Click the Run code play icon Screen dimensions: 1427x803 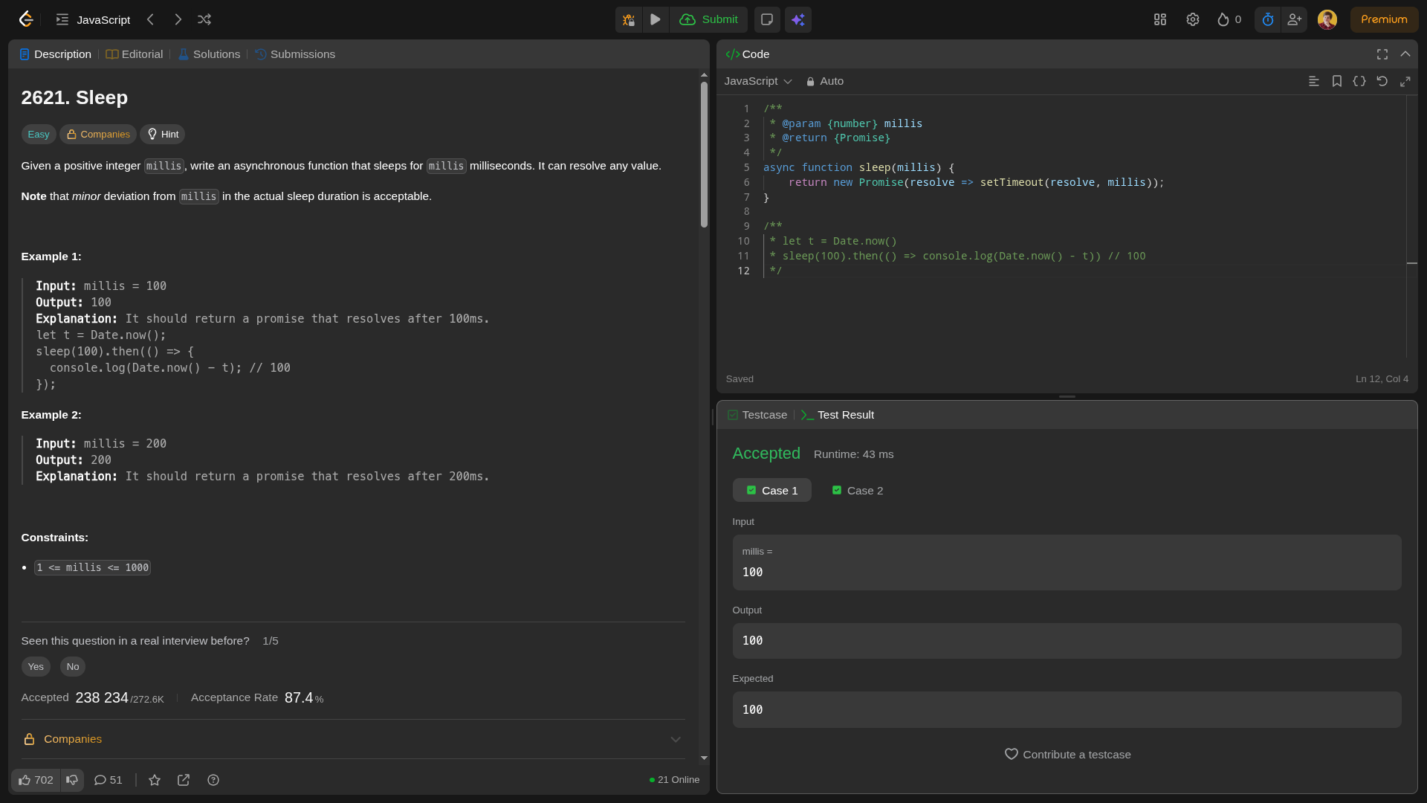tap(655, 20)
